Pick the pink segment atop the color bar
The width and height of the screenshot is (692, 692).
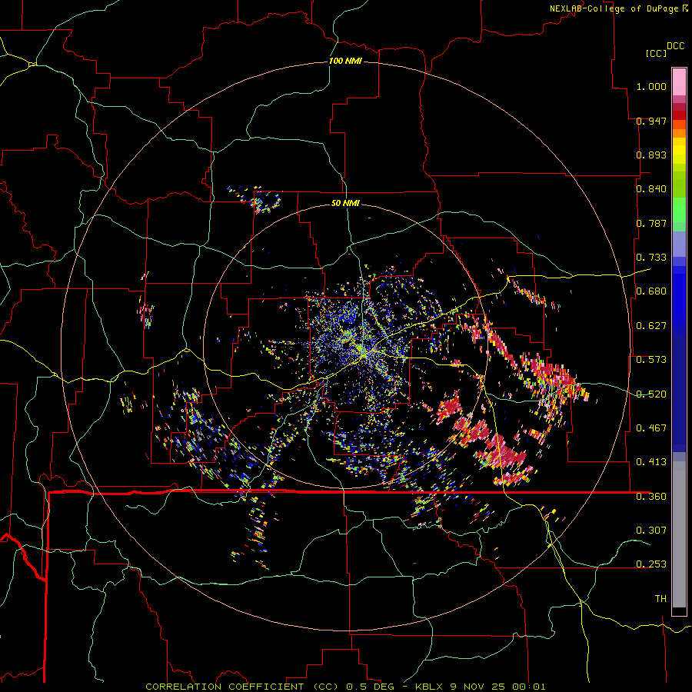coord(679,82)
